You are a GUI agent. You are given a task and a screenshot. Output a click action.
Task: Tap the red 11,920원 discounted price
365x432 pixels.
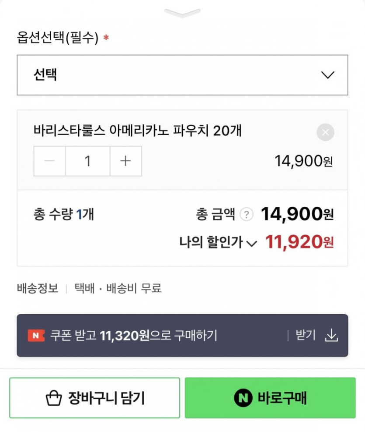[x=299, y=242]
